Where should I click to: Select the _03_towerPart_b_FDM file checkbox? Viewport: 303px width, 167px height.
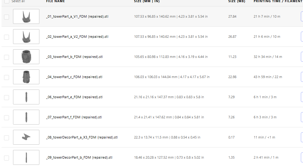[x=7, y=57]
